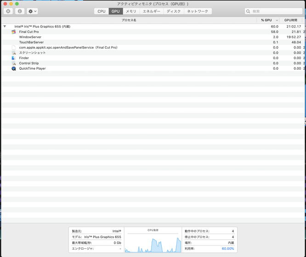Viewport: 306px width, 257px height.
Task: Select the QuickTime Player process
Action: coord(153,68)
